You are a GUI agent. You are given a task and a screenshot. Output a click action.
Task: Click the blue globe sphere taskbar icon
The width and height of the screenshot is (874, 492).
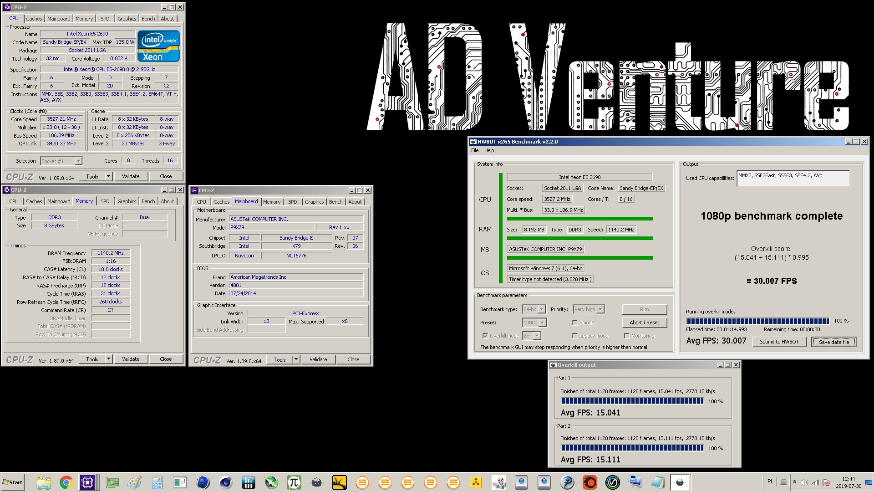pyautogui.click(x=203, y=482)
